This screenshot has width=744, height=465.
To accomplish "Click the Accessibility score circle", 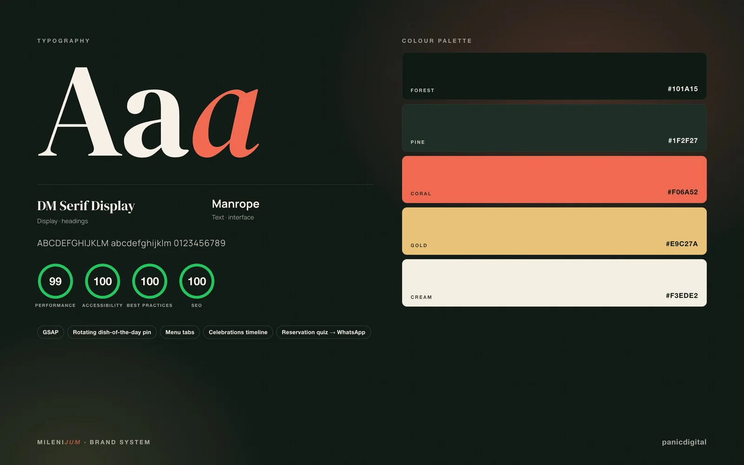I will [103, 281].
